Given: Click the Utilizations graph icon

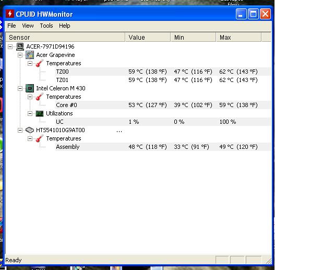Looking at the screenshot, I should pos(40,113).
